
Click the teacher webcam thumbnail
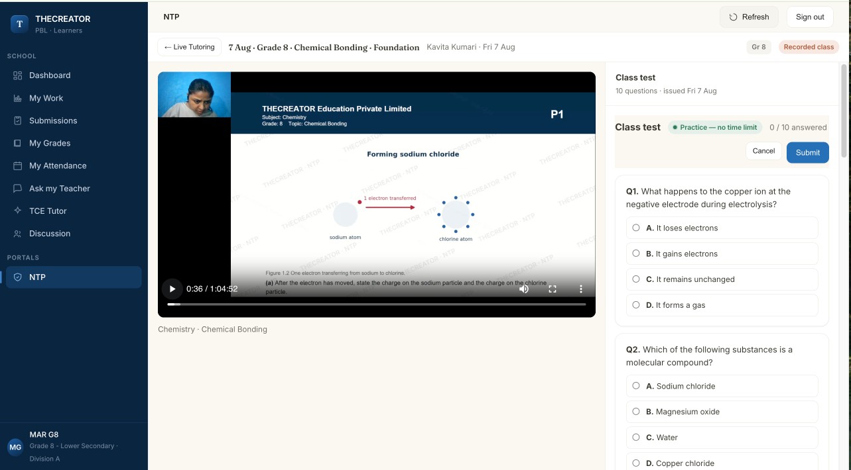coord(194,95)
